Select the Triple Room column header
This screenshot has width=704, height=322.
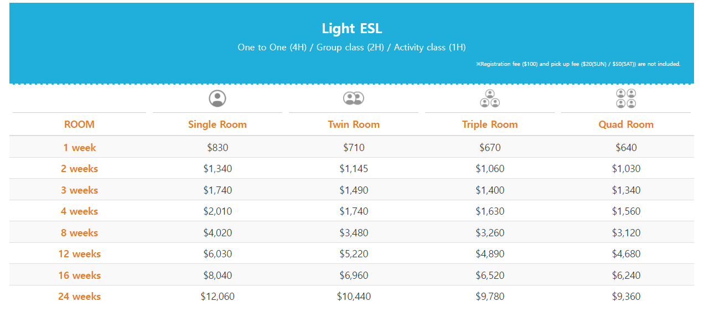(x=490, y=124)
